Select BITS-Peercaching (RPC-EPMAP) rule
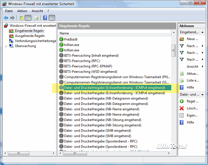The image size is (208, 165). pyautogui.click(x=88, y=66)
